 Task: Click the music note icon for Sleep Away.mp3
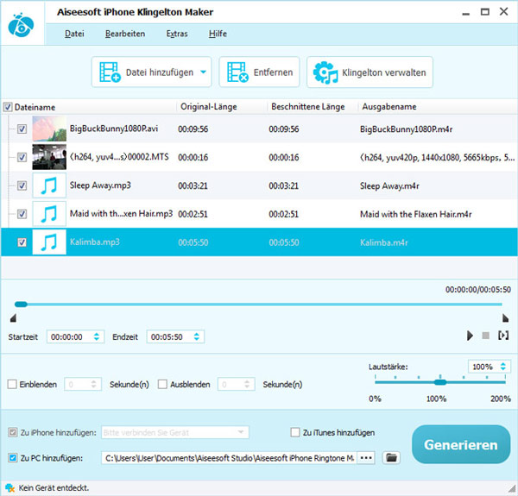(49, 185)
